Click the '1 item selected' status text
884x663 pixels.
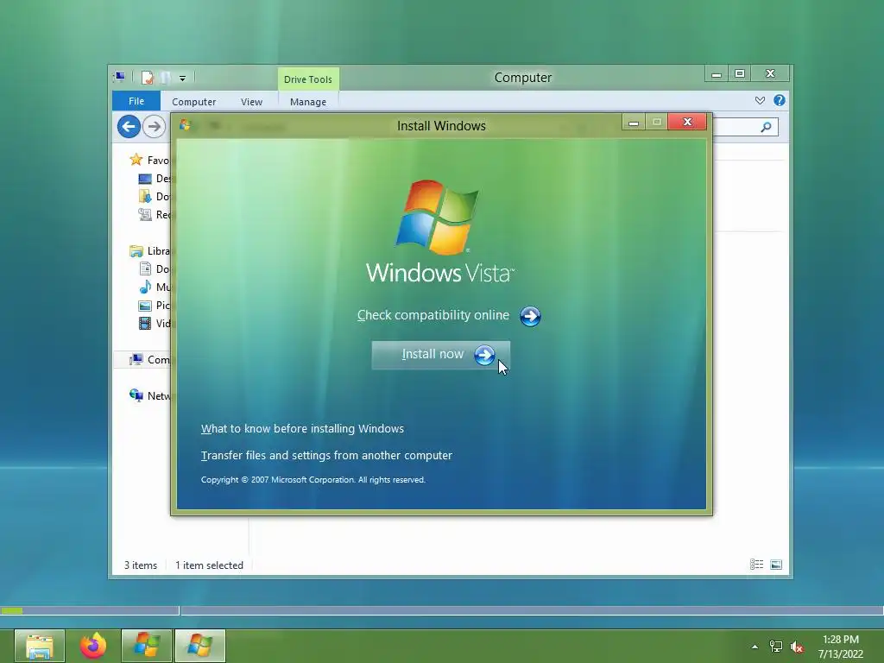tap(209, 565)
